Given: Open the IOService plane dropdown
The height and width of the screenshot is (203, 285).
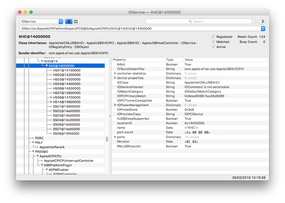Looking at the screenshot, I should pos(41,21).
